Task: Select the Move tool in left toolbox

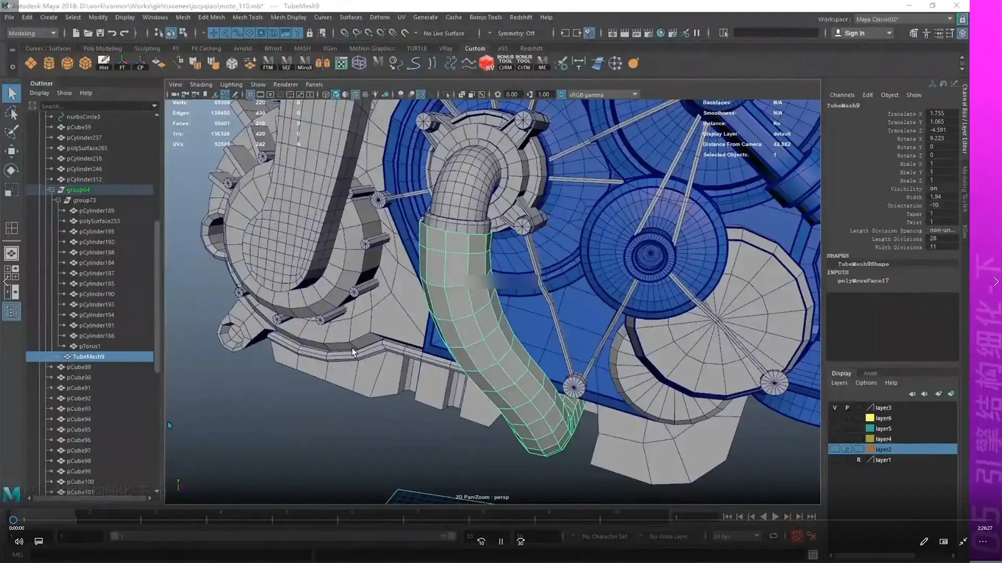Action: pyautogui.click(x=11, y=151)
